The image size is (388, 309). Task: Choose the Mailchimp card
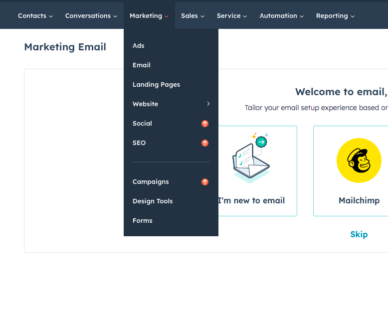tap(351, 171)
